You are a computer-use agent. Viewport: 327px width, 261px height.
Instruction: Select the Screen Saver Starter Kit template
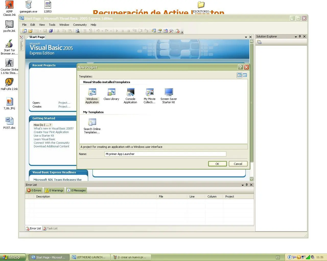169,96
